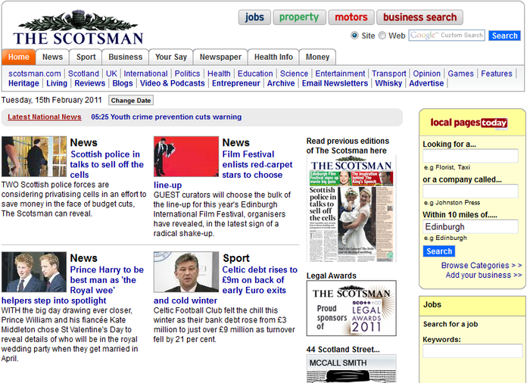Open the Celtic debt story thumbnail

[x=186, y=272]
